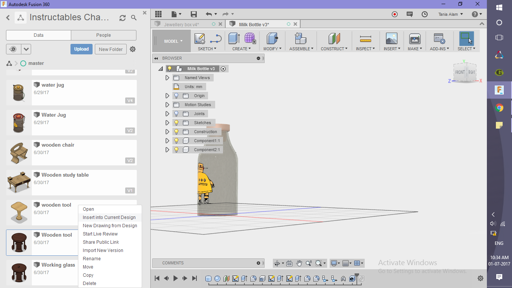This screenshot has height=288, width=512.
Task: Click the Undo arrow
Action: point(209,14)
